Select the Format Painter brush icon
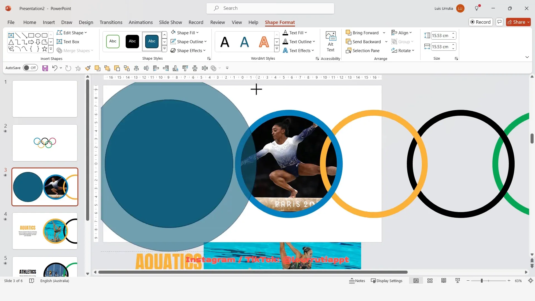 pyautogui.click(x=88, y=68)
